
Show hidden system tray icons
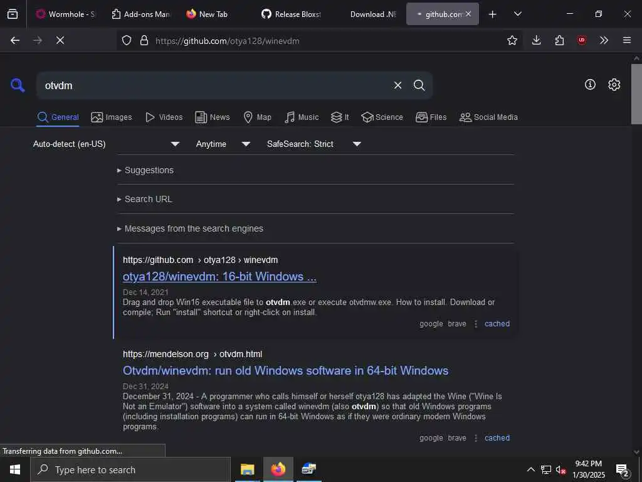[x=530, y=469]
